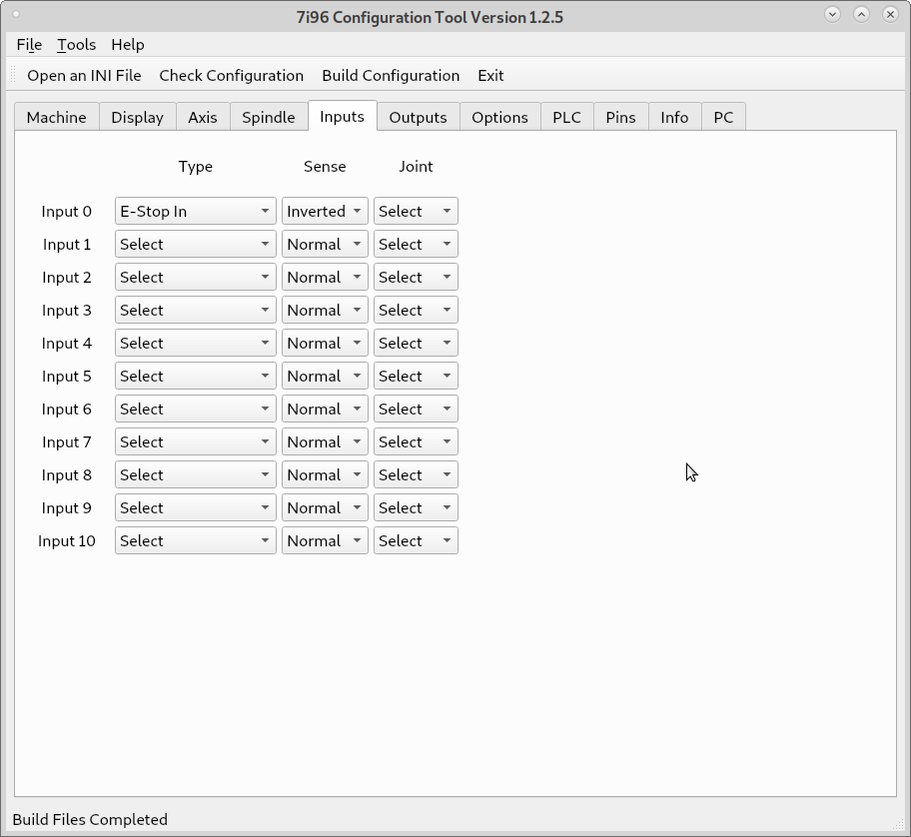Select the Inputs tab
The image size is (911, 837).
[343, 116]
